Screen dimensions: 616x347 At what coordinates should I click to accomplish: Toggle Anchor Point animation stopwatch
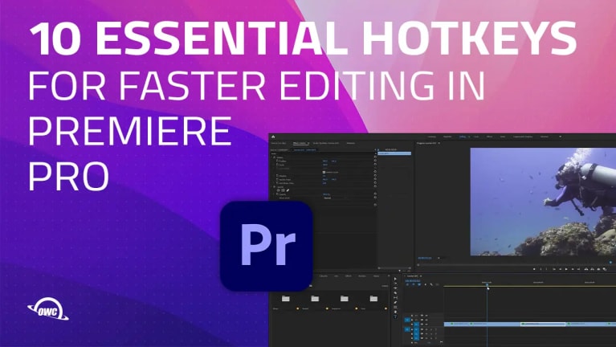pyautogui.click(x=277, y=179)
